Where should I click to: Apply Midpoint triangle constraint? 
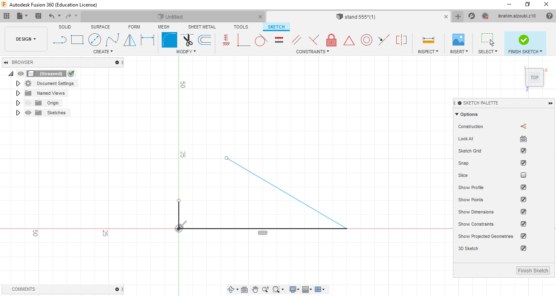coord(349,40)
